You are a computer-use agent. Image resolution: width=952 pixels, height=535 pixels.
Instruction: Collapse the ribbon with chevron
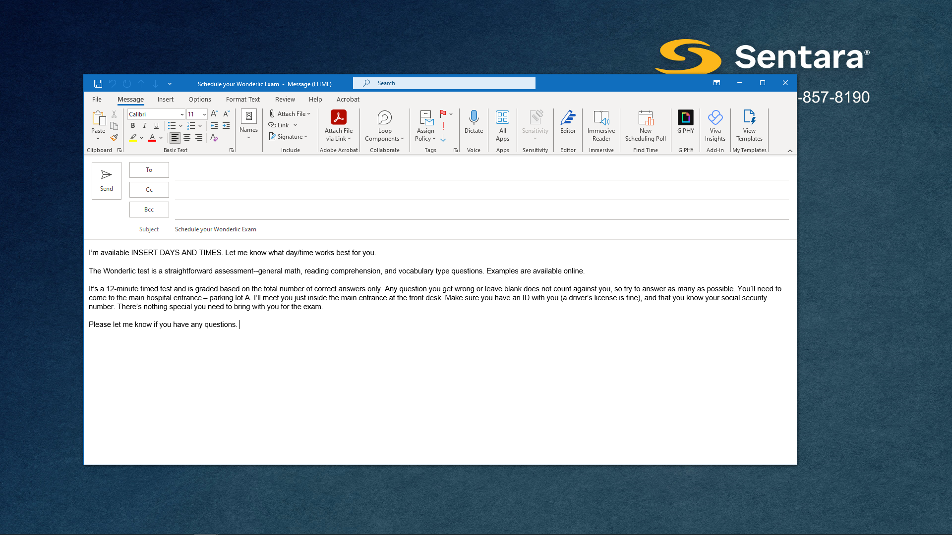pos(790,151)
